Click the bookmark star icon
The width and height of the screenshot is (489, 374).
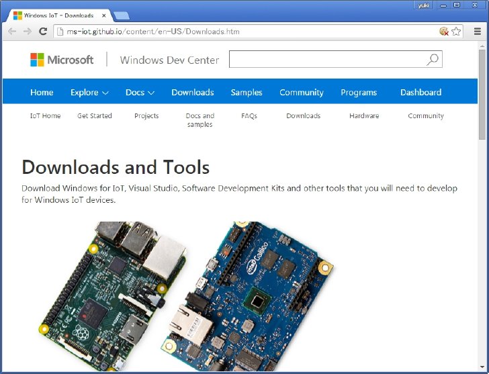coord(456,31)
